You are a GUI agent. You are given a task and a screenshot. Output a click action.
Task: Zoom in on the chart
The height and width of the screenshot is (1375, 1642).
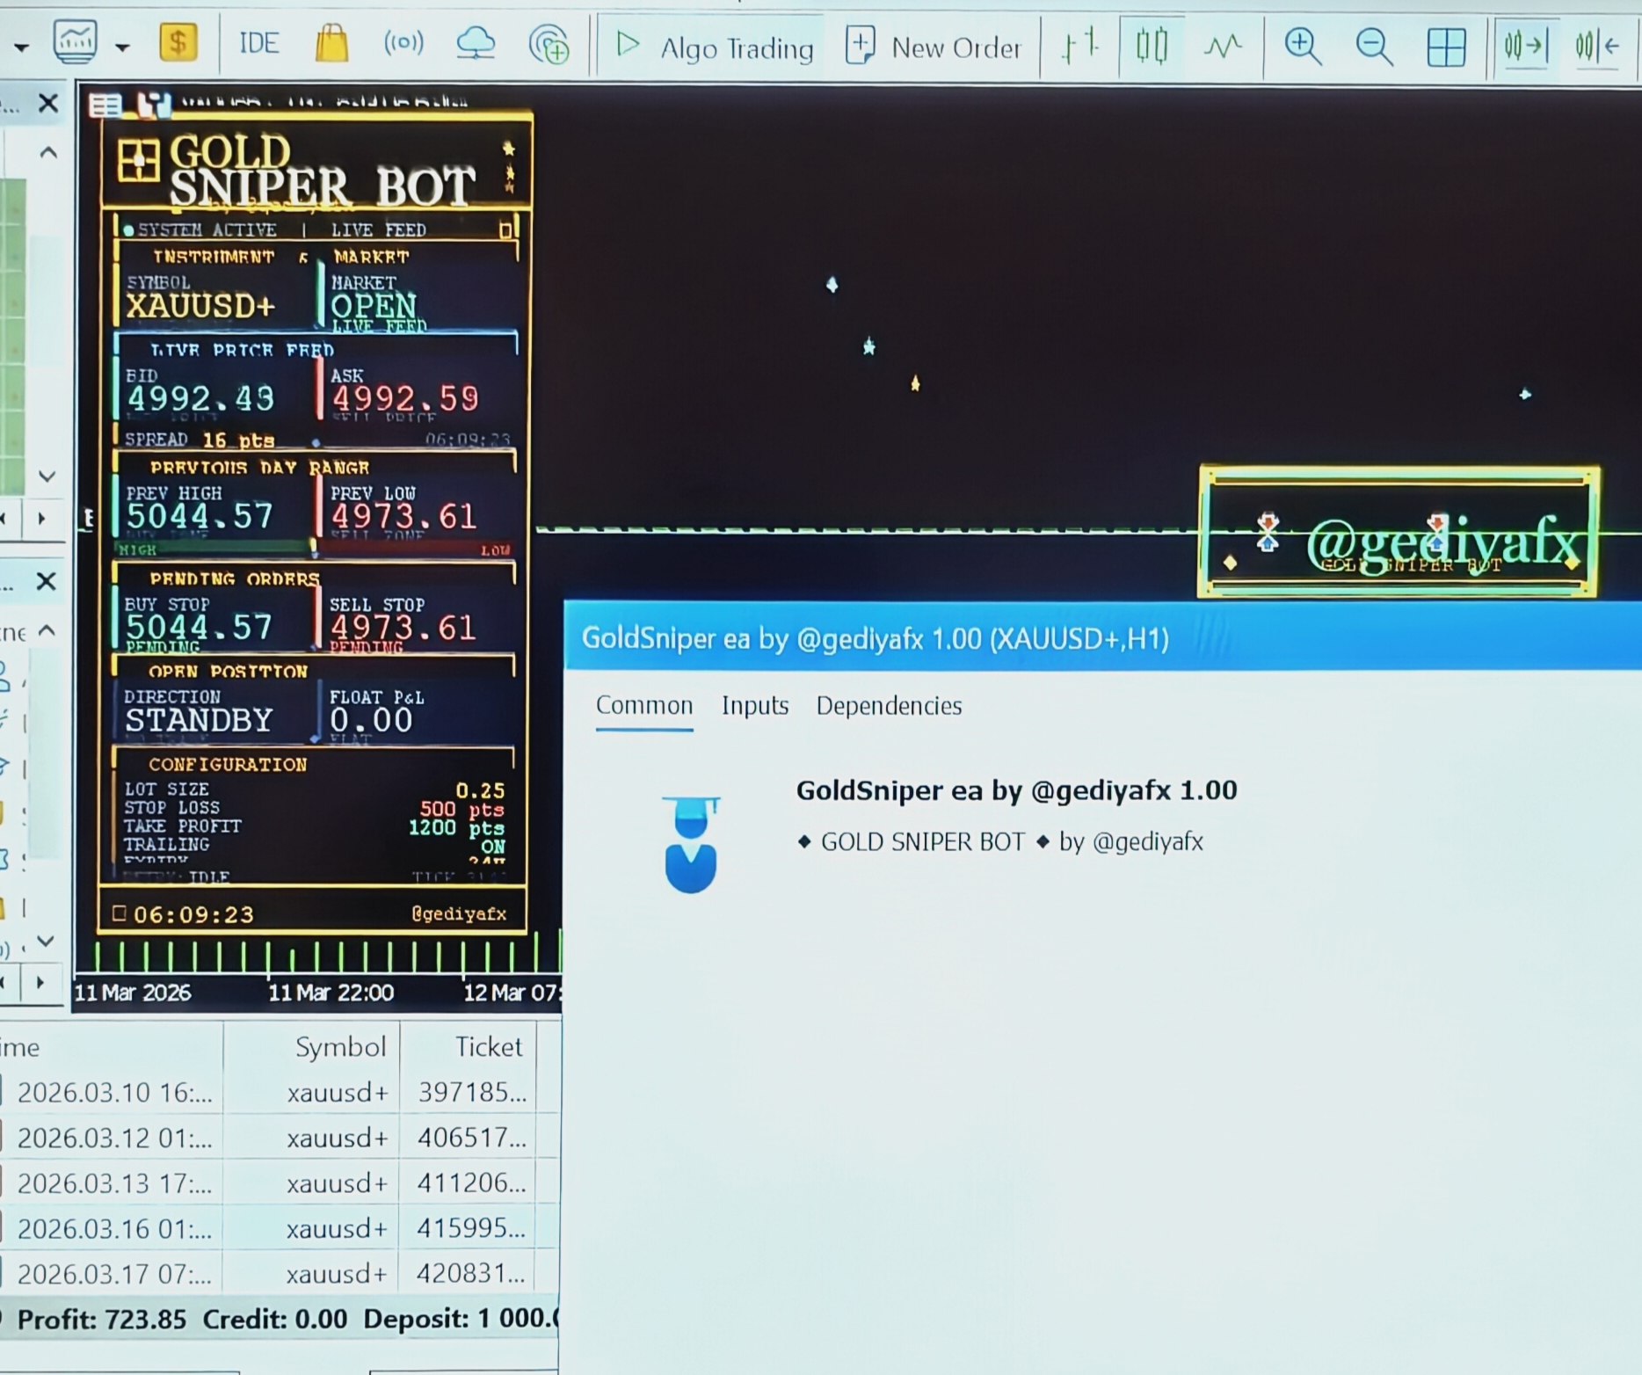[x=1302, y=46]
